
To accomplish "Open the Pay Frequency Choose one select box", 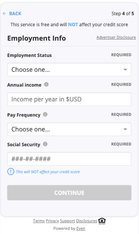I will pos(69,129).
